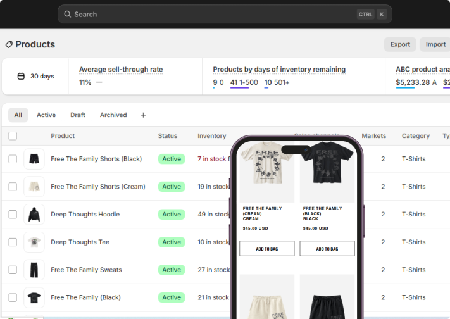
Task: Click the K shortcut key badge
Action: coord(382,15)
